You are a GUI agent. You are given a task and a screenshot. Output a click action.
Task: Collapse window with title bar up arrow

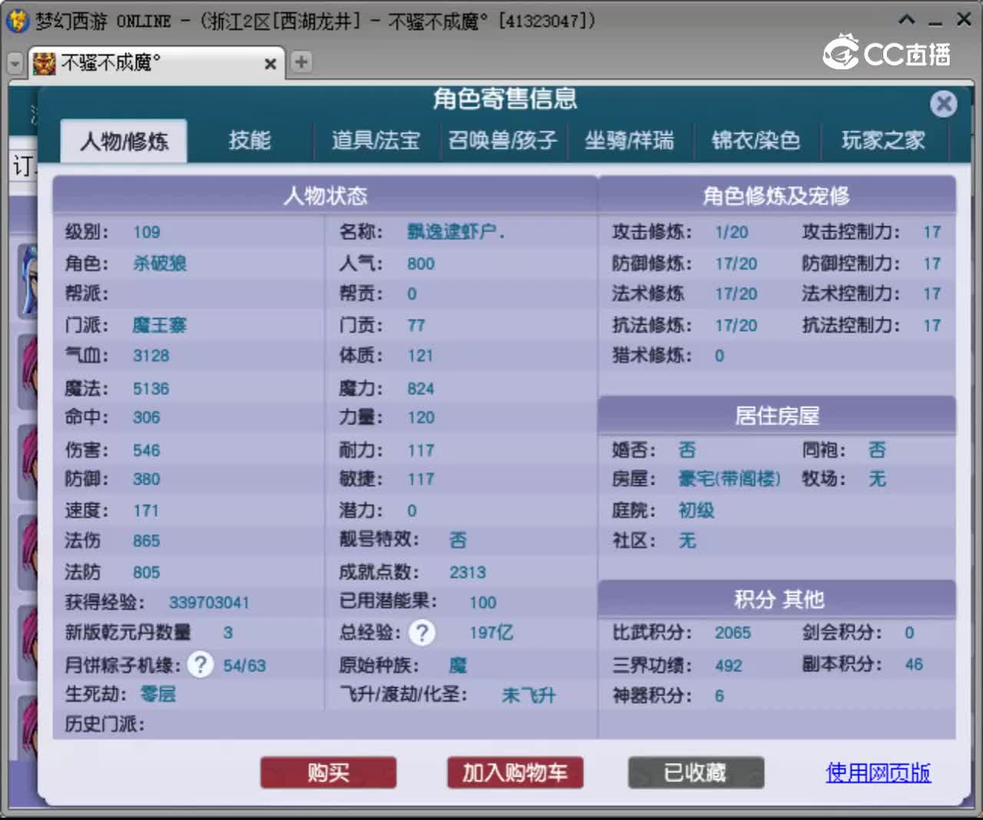(907, 20)
